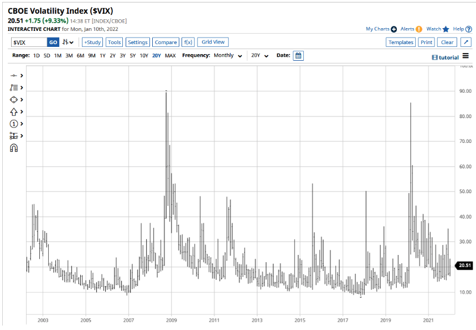Switch range to MAX
Viewport: 476px width, 330px height.
pos(170,56)
